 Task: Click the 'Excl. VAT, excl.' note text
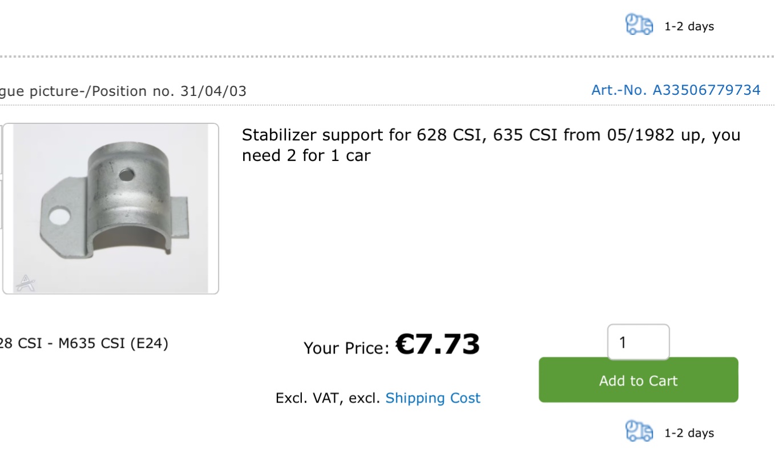click(328, 398)
